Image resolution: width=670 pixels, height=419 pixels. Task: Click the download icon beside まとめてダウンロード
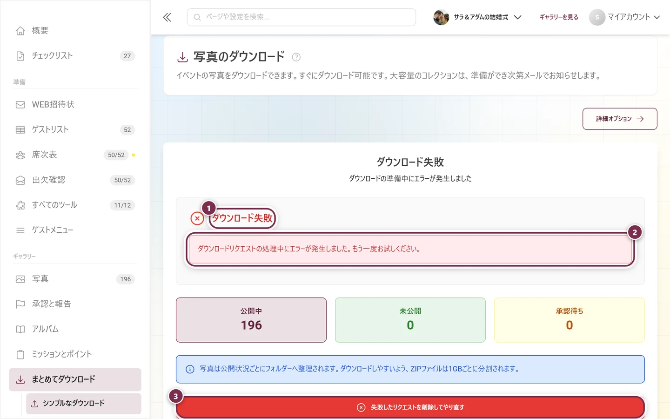point(20,380)
